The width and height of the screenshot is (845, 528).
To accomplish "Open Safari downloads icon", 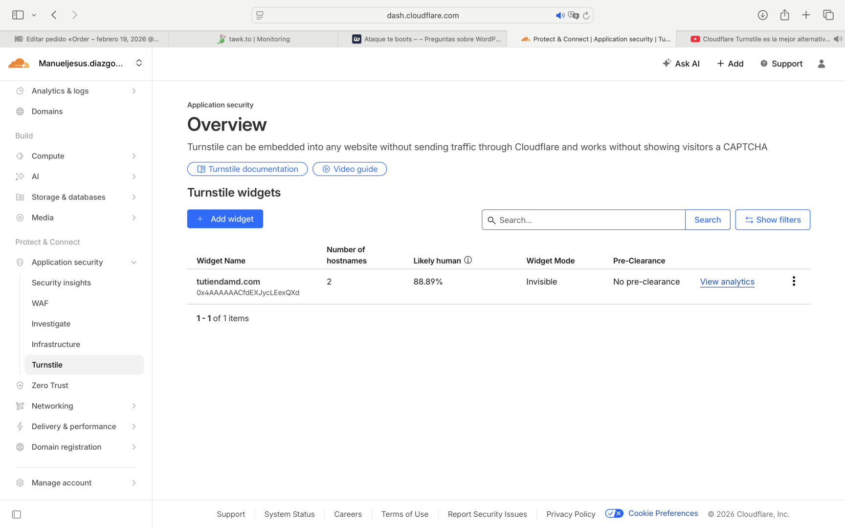I will point(762,15).
